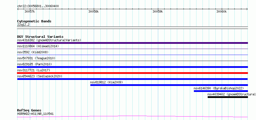Select the blue nsv819812 variant bar
This screenshot has height=120, width=256.
pyautogui.click(x=169, y=85)
